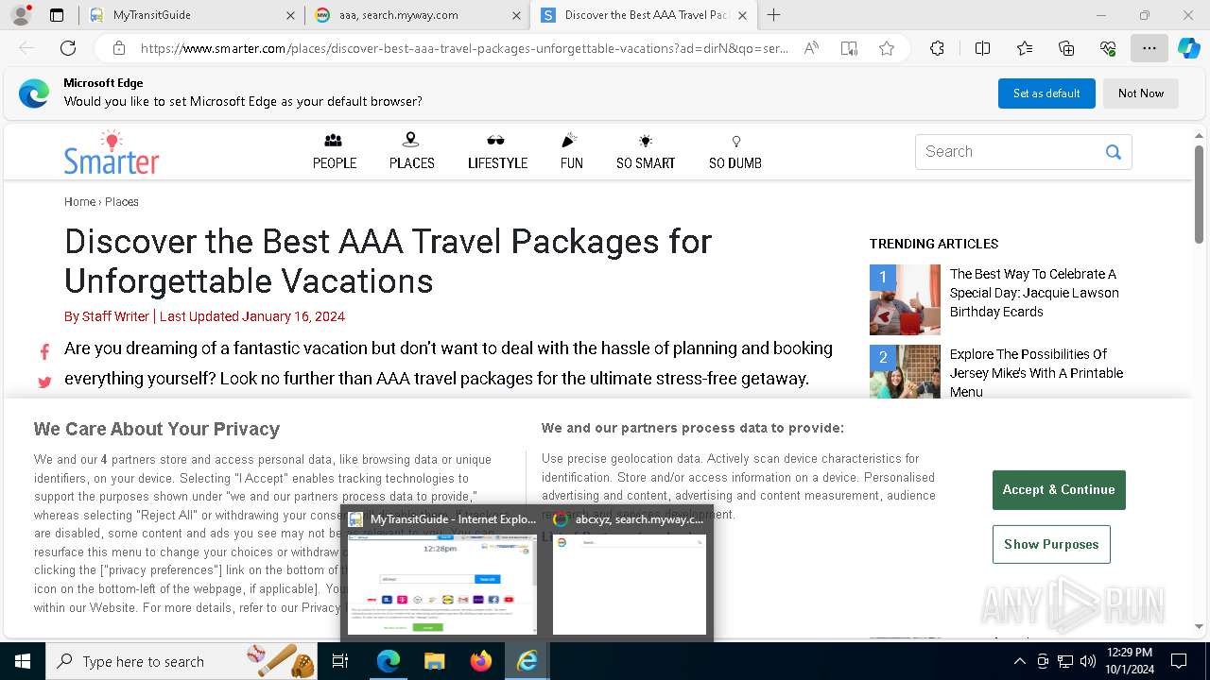Show hidden tray icons chevron
Image resolution: width=1210 pixels, height=680 pixels.
pyautogui.click(x=1019, y=661)
